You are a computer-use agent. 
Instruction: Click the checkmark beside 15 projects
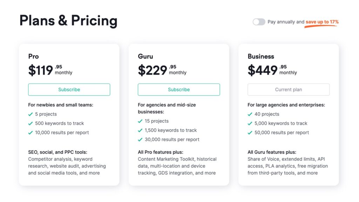140,121
